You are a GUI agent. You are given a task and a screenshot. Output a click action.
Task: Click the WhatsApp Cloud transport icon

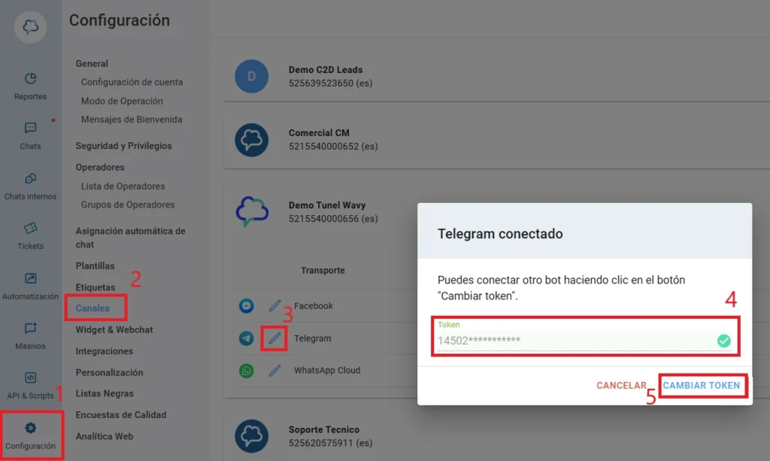click(x=247, y=371)
